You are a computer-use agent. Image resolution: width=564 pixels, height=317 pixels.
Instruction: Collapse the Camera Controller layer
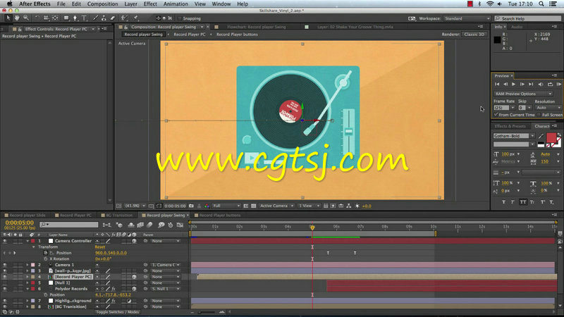pyautogui.click(x=27, y=241)
